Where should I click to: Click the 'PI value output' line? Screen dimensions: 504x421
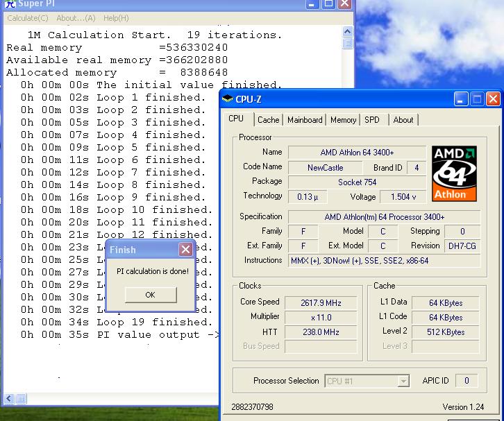tap(119, 334)
